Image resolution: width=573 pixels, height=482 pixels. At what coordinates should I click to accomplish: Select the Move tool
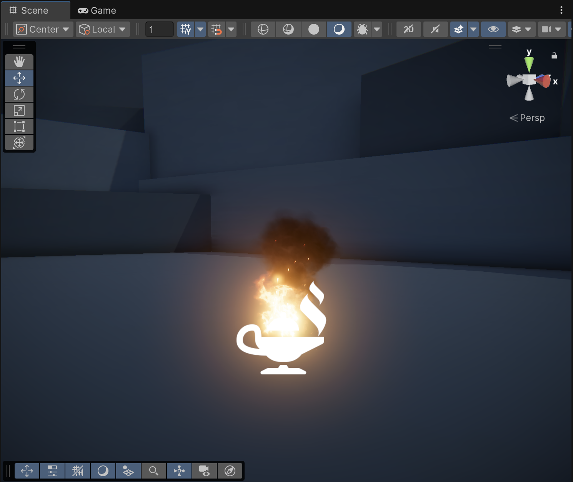pyautogui.click(x=19, y=78)
